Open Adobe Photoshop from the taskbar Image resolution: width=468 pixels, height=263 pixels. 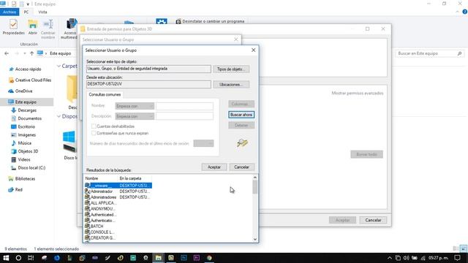click(x=184, y=258)
